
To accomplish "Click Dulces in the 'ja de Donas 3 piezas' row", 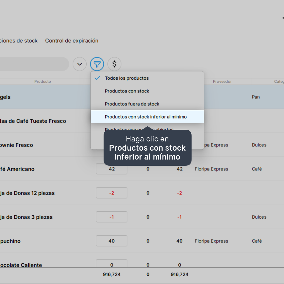I will [259, 217].
